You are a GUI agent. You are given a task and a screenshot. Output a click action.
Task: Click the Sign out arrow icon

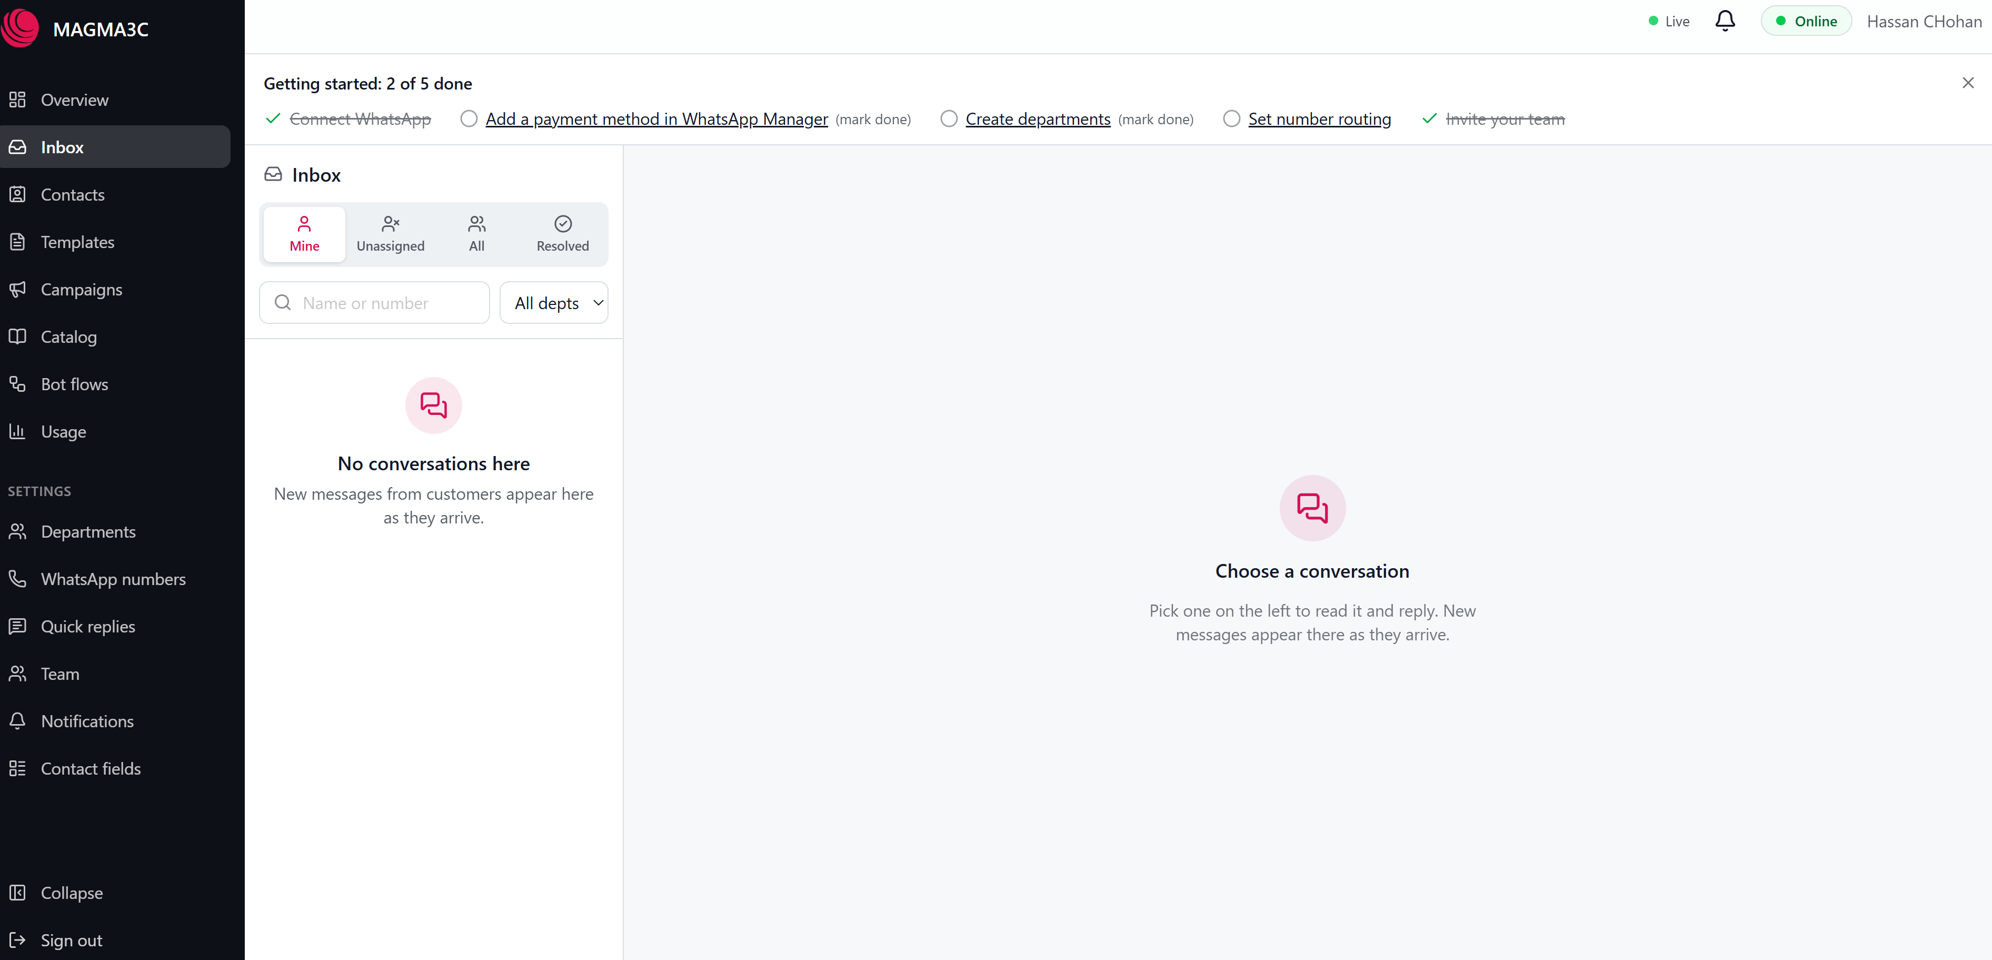pos(18,940)
